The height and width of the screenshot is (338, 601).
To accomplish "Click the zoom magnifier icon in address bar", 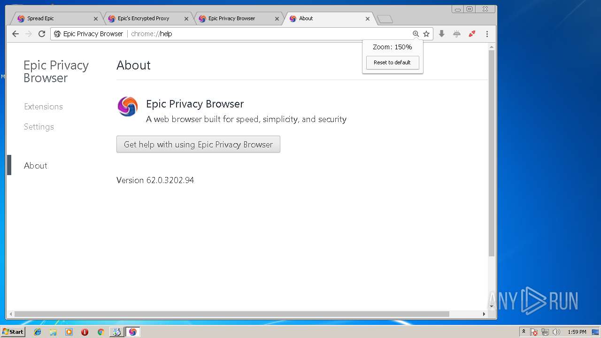I will [x=416, y=34].
